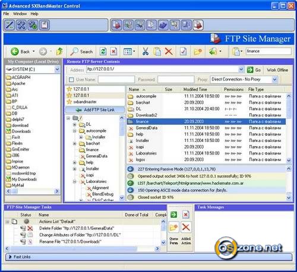Click the star icon beside sxbandmaster site
The height and width of the screenshot is (272, 297).
tap(69, 102)
